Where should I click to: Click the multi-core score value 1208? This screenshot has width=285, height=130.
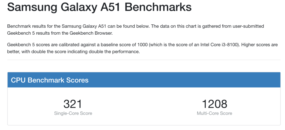pyautogui.click(x=215, y=104)
